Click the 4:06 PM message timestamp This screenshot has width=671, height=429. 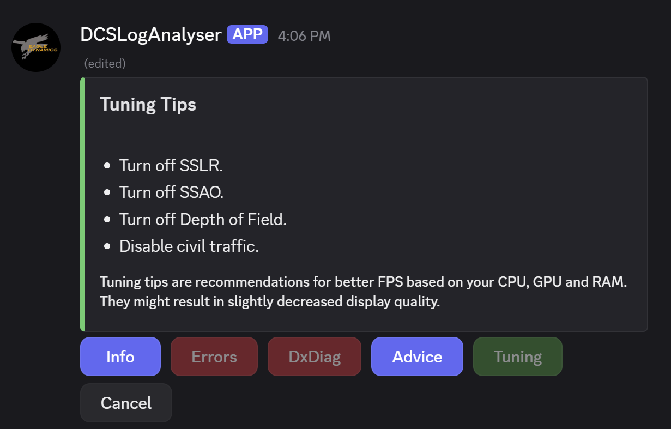click(304, 36)
